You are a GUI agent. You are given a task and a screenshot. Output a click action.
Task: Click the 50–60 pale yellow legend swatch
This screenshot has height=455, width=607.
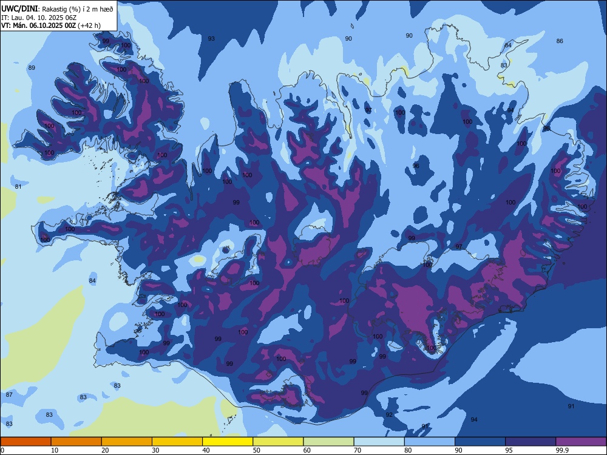278,442
